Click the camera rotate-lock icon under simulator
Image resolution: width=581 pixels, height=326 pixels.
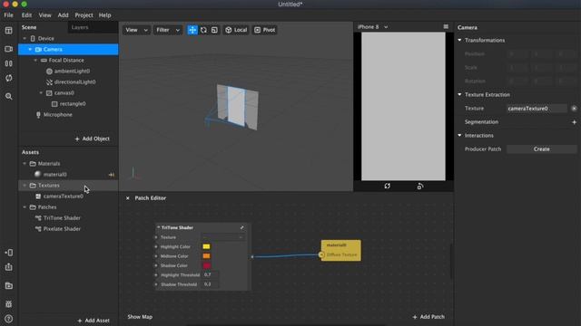419,186
